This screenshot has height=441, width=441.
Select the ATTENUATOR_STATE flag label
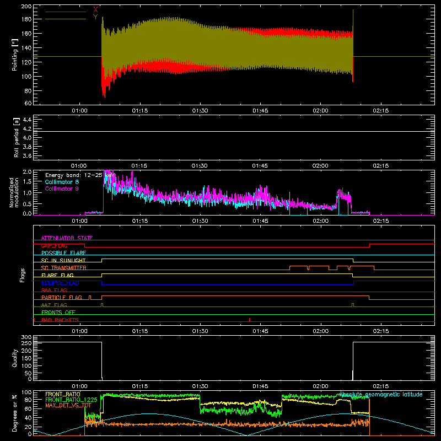(x=67, y=238)
